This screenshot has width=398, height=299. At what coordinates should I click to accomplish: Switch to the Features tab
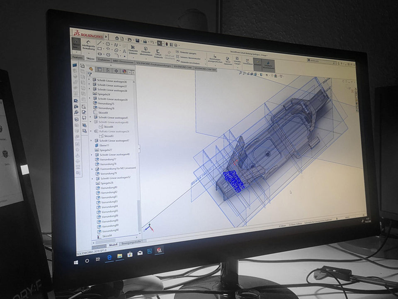78,57
